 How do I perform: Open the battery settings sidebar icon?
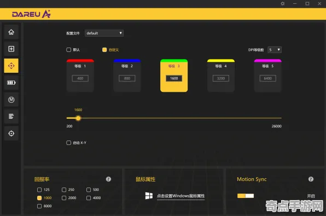tap(11, 83)
